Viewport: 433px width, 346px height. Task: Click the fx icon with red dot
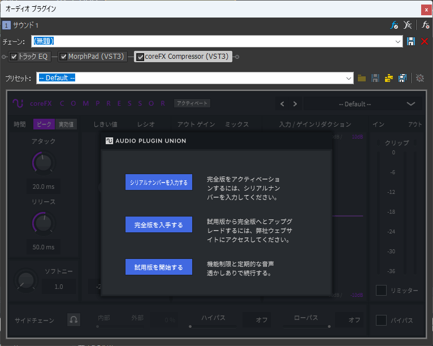point(426,25)
